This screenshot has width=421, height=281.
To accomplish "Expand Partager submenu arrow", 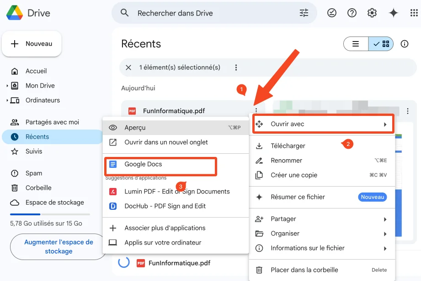I will point(385,219).
